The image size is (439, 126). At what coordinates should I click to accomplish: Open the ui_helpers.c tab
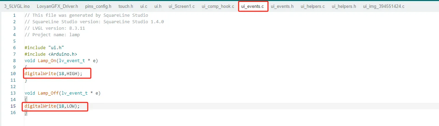tap(313, 6)
